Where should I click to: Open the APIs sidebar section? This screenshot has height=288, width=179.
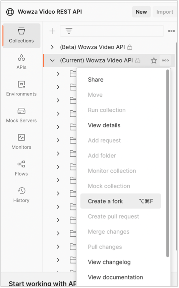(21, 62)
